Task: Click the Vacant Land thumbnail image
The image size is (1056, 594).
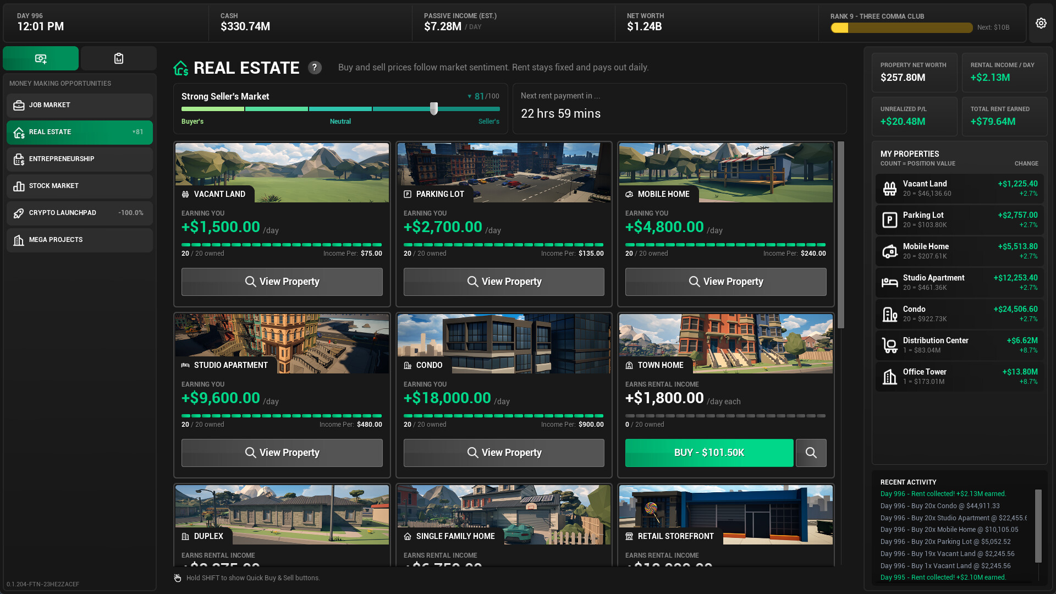Action: [282, 173]
